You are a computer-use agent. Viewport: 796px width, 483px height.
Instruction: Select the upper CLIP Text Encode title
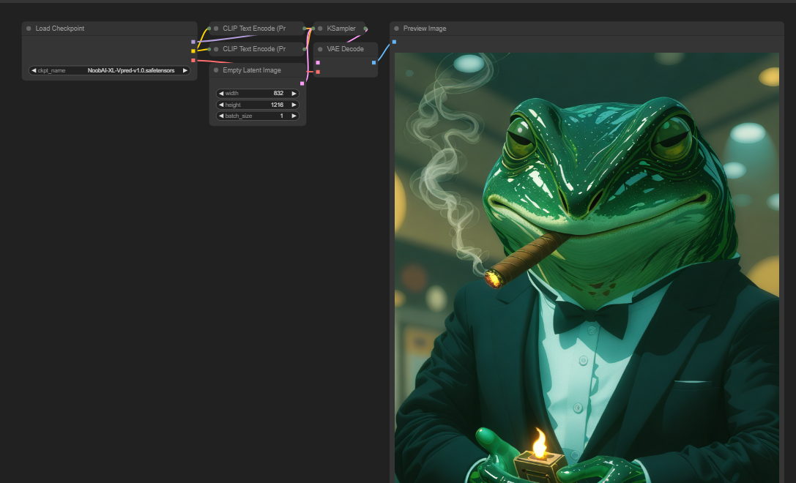tap(254, 29)
